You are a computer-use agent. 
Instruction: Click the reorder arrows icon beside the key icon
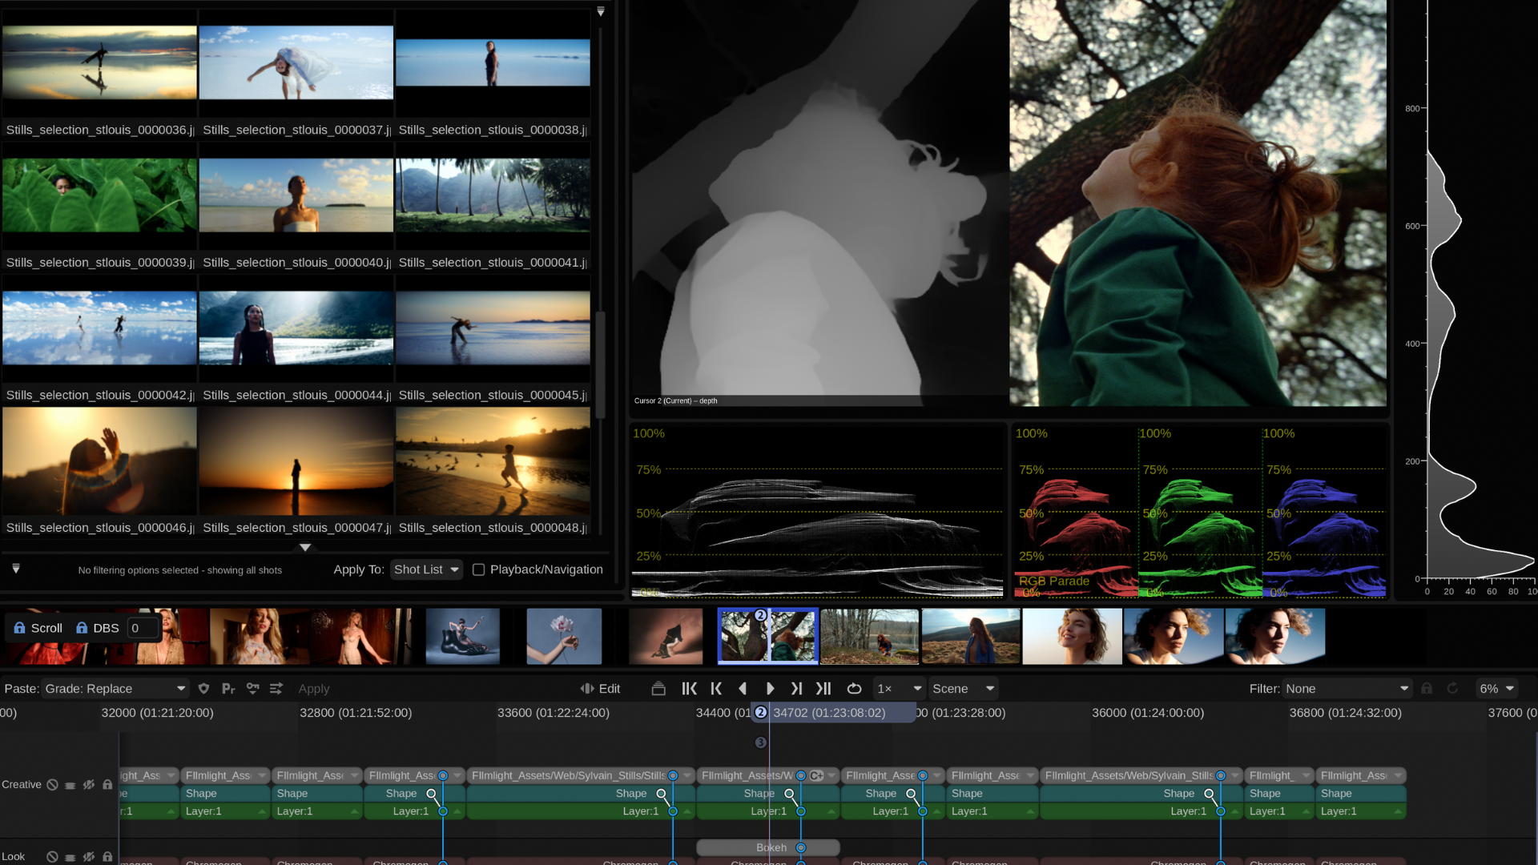pos(276,688)
